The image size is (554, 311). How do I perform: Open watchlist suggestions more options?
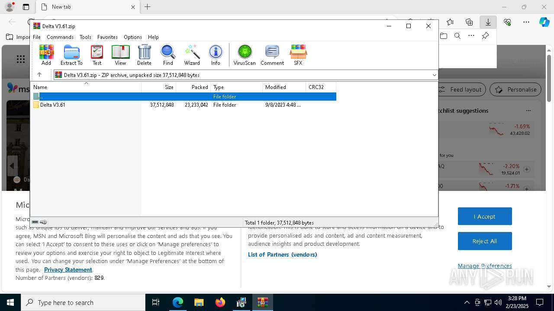point(528,111)
